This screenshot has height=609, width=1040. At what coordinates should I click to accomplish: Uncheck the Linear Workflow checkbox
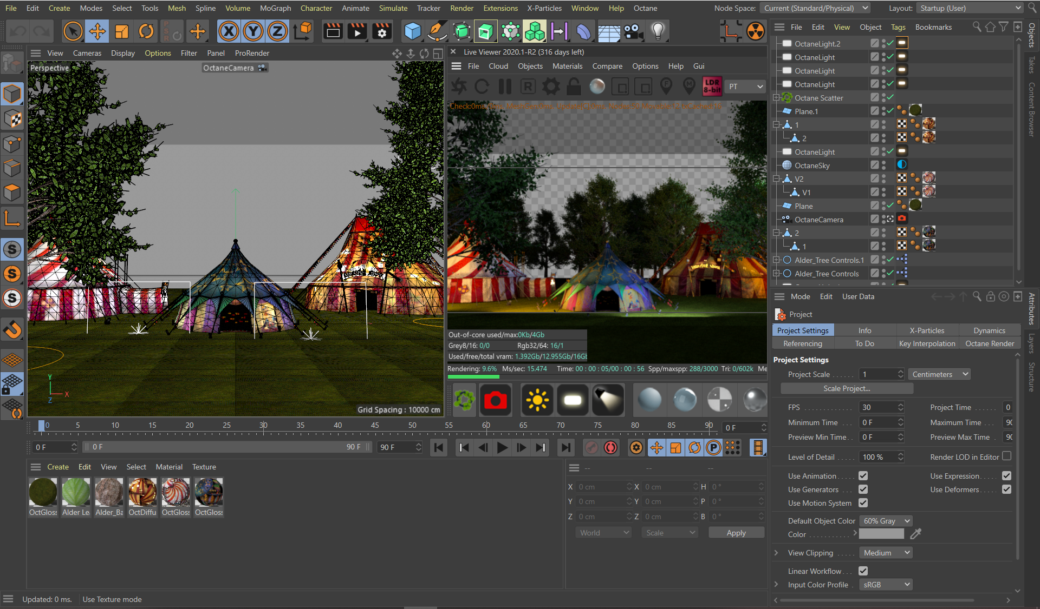click(x=863, y=571)
